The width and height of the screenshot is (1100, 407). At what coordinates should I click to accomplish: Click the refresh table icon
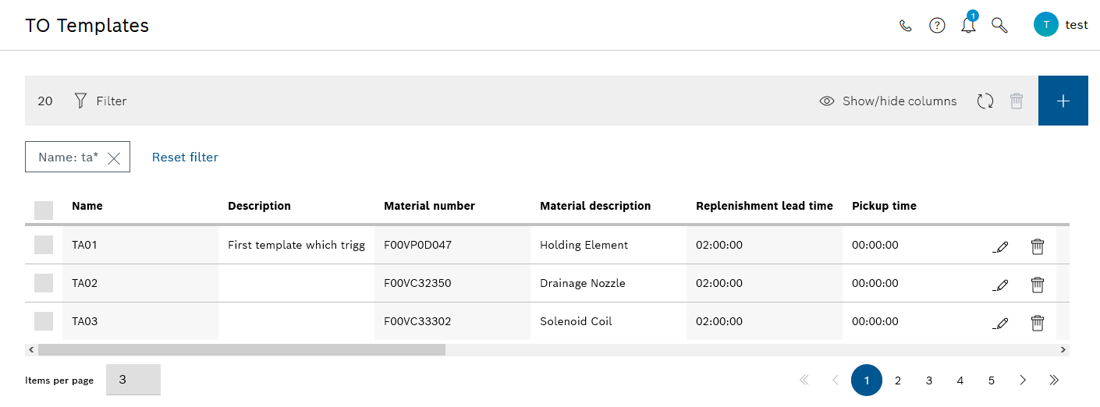click(985, 101)
